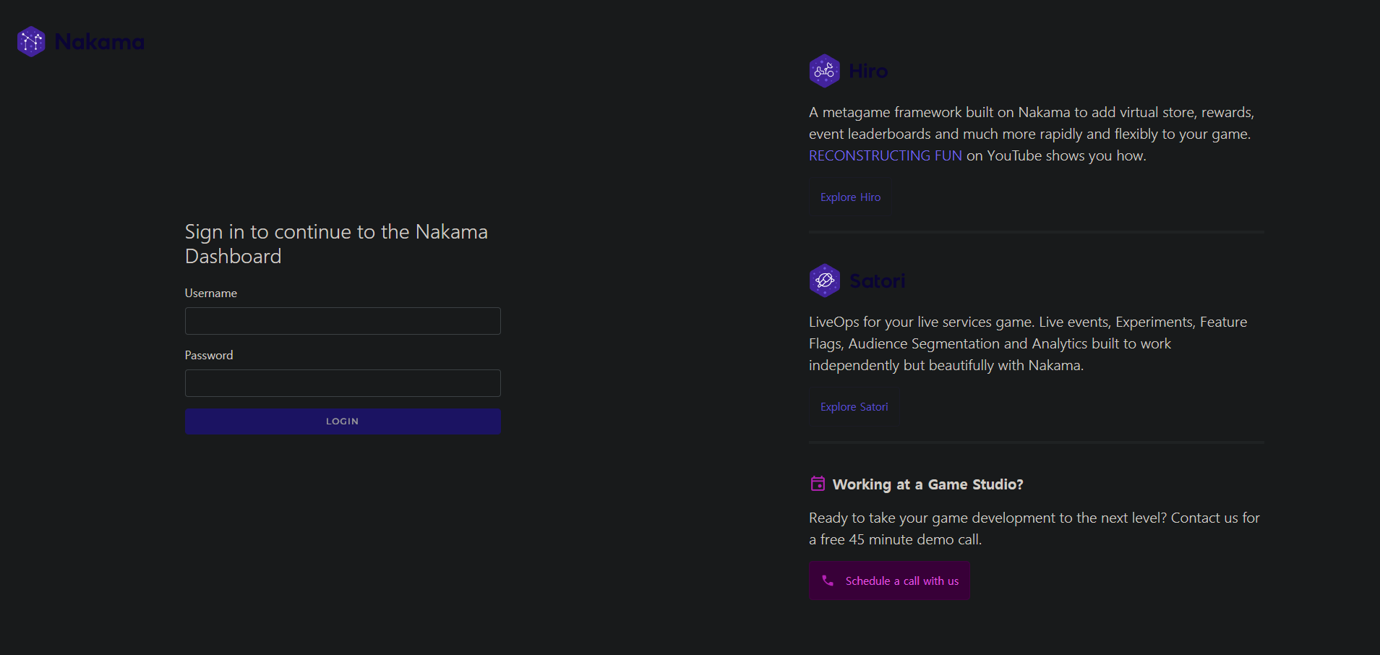Click the 'Working at a Game Studio?' heading
This screenshot has height=655, width=1380.
928,484
